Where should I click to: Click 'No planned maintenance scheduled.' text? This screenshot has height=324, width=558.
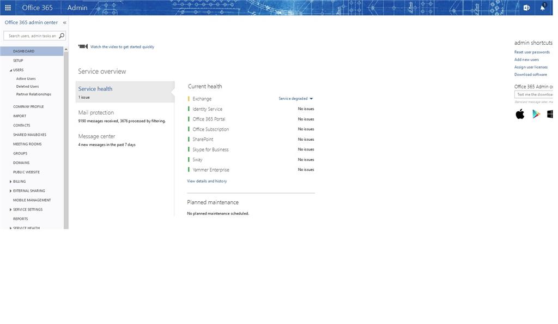tap(218, 214)
